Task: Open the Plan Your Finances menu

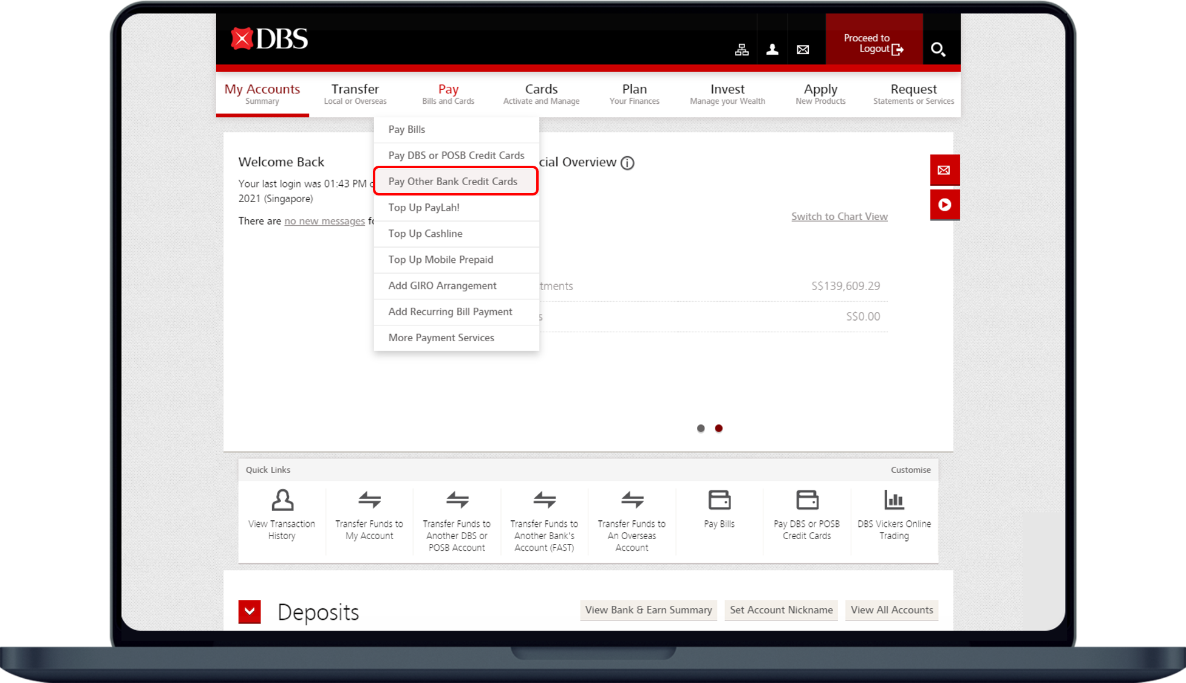Action: coord(635,94)
